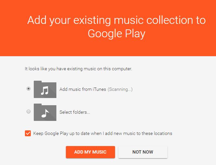Click the Select folders music note icon
The width and height of the screenshot is (216, 165).
click(x=45, y=112)
